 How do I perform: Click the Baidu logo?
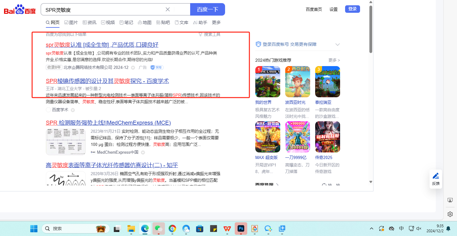[x=20, y=10]
